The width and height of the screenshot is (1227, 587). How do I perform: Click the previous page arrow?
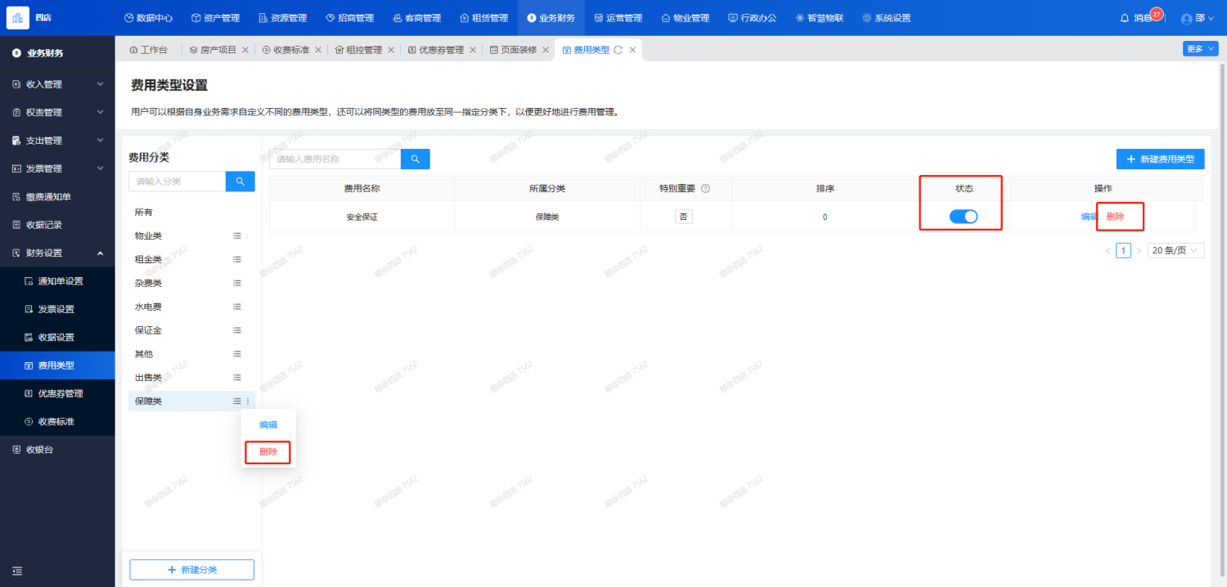pos(1108,250)
